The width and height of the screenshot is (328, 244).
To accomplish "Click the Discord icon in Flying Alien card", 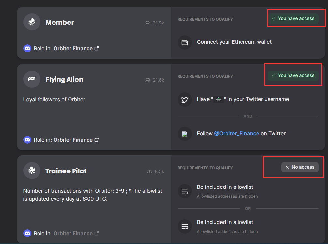I will click(x=27, y=140).
